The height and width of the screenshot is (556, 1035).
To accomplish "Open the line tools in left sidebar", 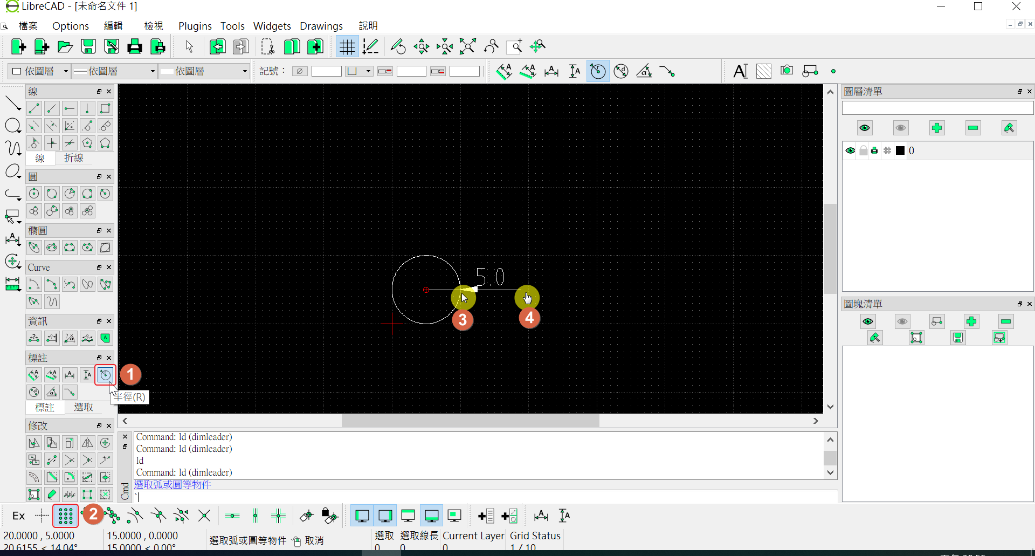I will [x=12, y=102].
